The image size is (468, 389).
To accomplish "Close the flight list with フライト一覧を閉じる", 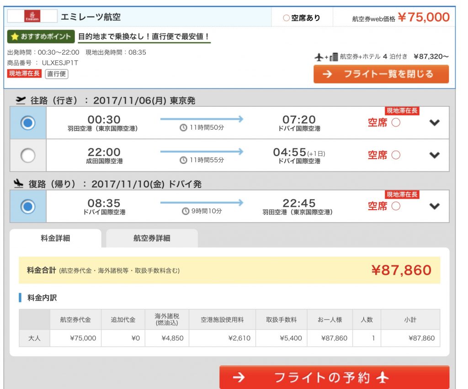I will pos(381,74).
